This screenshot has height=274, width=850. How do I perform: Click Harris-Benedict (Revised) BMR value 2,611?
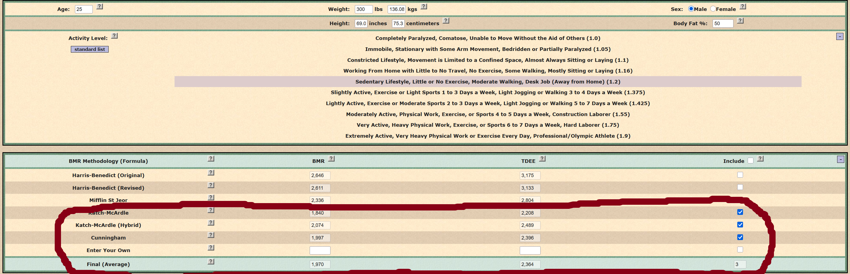point(320,188)
